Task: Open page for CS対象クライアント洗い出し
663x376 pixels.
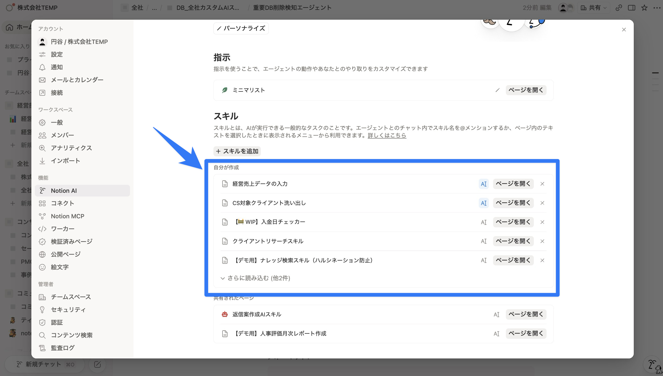Action: [x=513, y=203]
